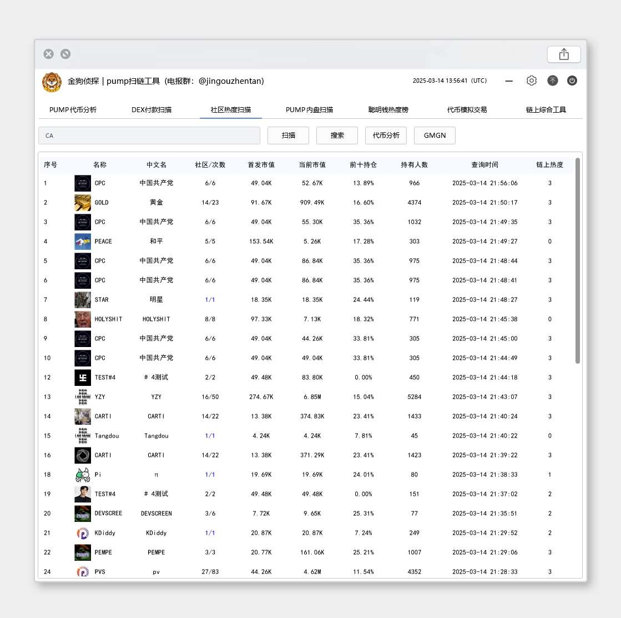Click the 查询时间 column header
The image size is (621, 618).
tap(485, 165)
